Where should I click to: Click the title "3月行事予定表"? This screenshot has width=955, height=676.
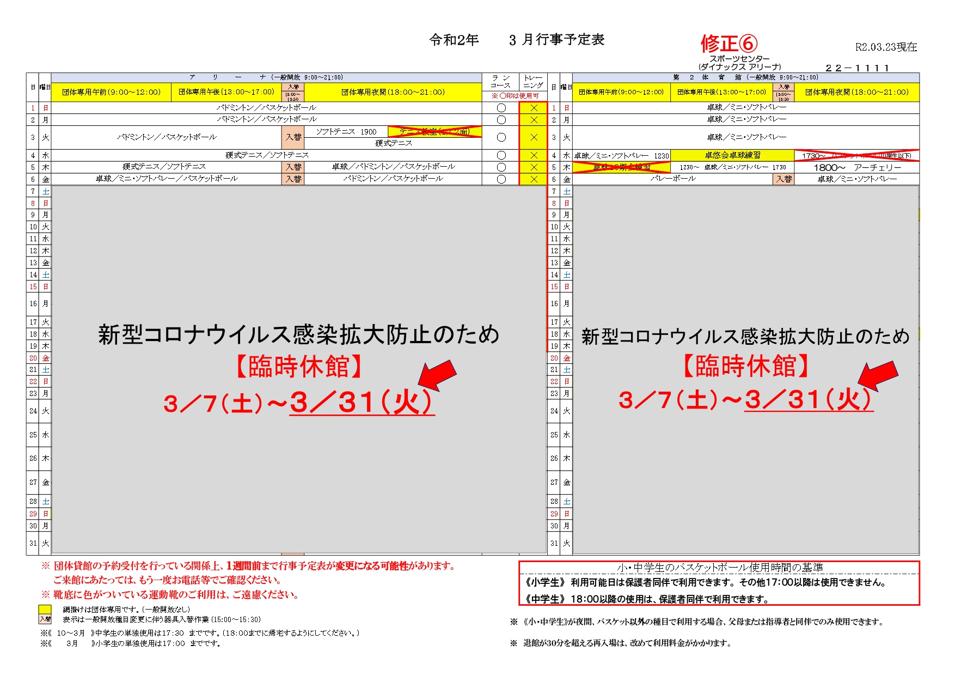pos(556,40)
